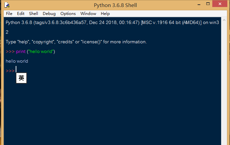Click the Python IDLE icon in title bar

click(x=7, y=5)
